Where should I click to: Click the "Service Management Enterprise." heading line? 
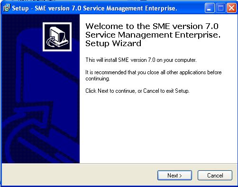[x=153, y=35]
